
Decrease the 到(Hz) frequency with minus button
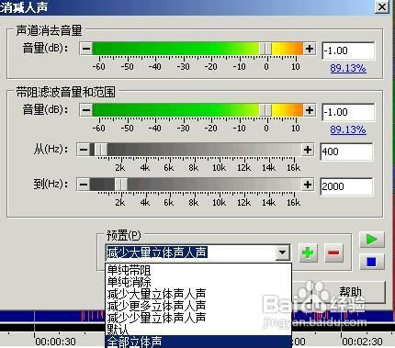(84, 185)
